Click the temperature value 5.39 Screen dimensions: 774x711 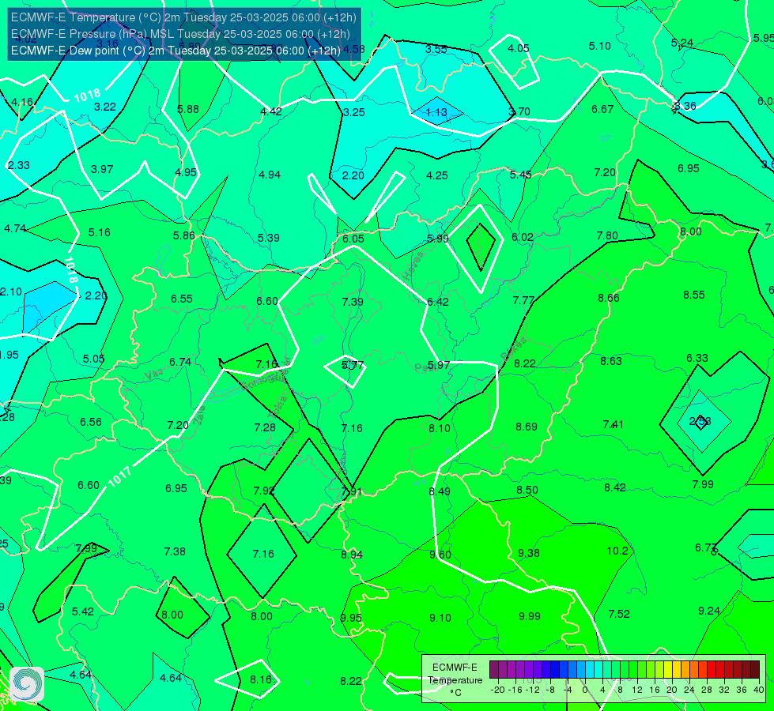point(269,238)
